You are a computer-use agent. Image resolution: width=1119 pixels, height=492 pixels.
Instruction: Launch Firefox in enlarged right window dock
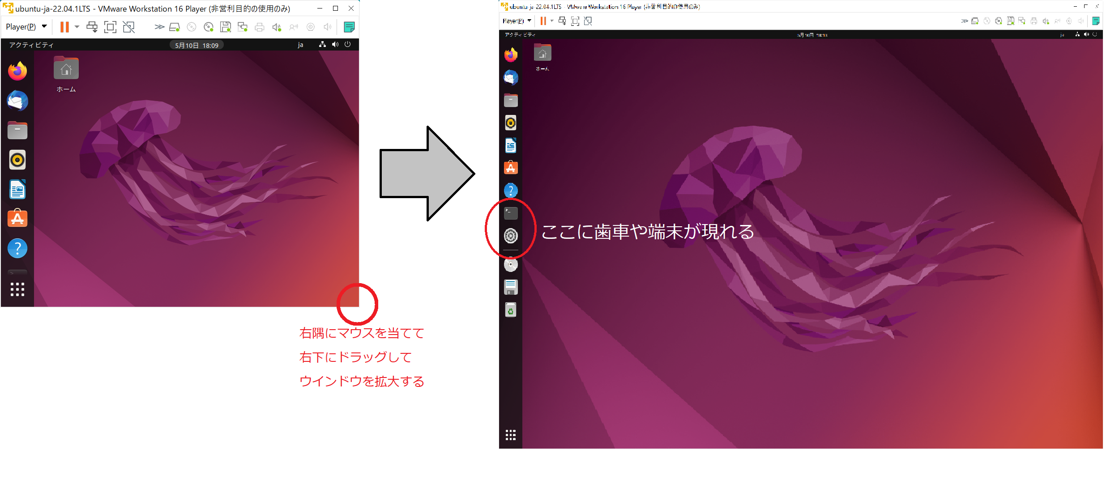[x=511, y=55]
